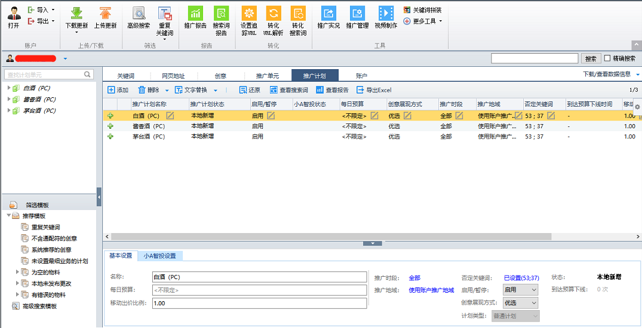The width and height of the screenshot is (642, 328).
Task: Open the 转化URL解析 tool
Action: tap(274, 14)
